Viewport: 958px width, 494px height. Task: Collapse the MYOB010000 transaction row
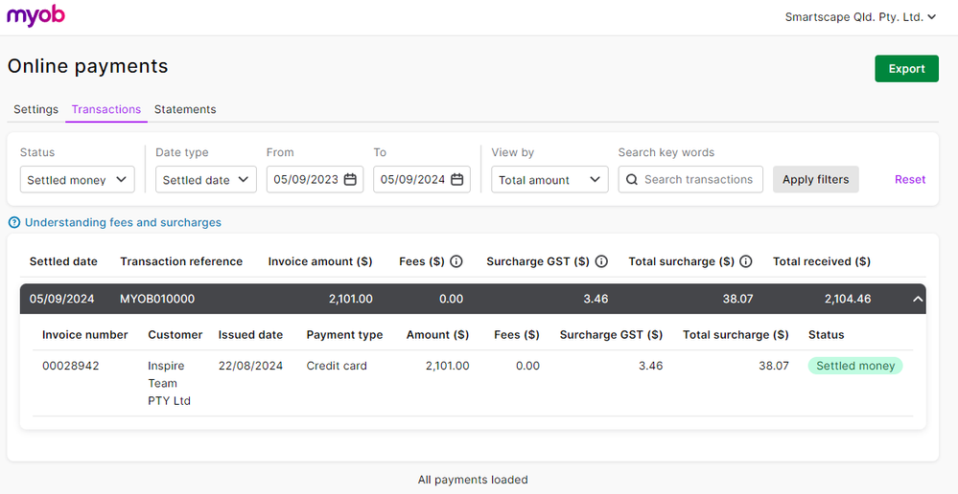pos(918,300)
